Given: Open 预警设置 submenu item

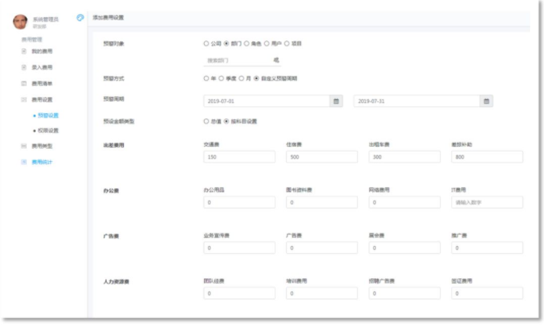Looking at the screenshot, I should pyautogui.click(x=48, y=116).
